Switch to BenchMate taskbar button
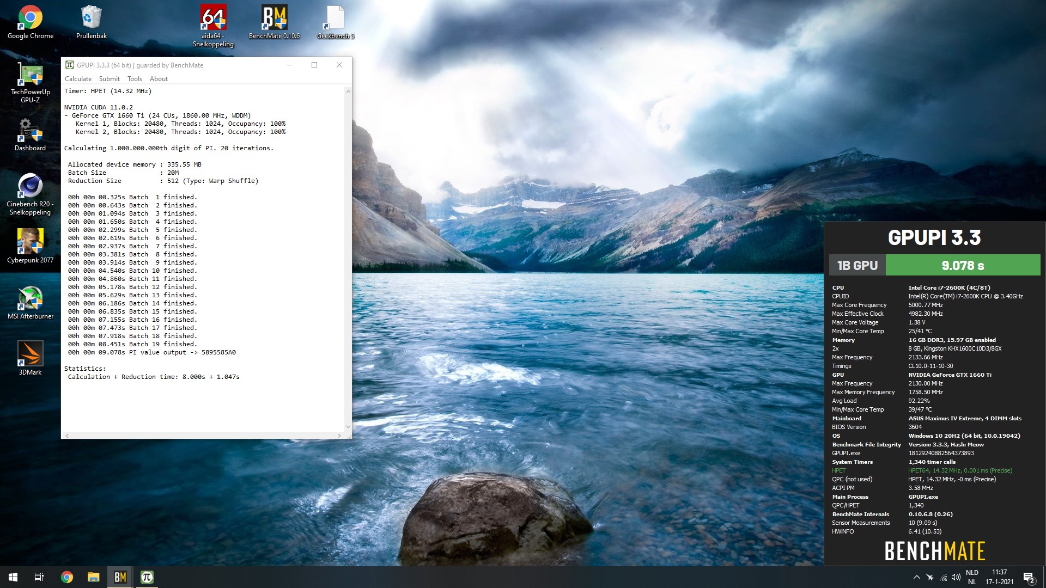This screenshot has width=1046, height=588. pos(120,577)
